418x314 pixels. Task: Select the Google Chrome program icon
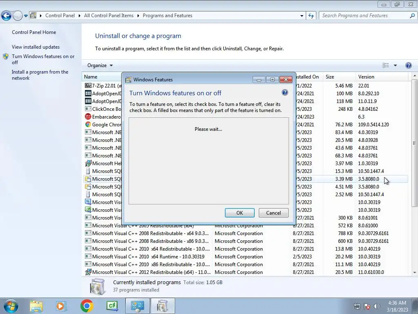(x=88, y=124)
